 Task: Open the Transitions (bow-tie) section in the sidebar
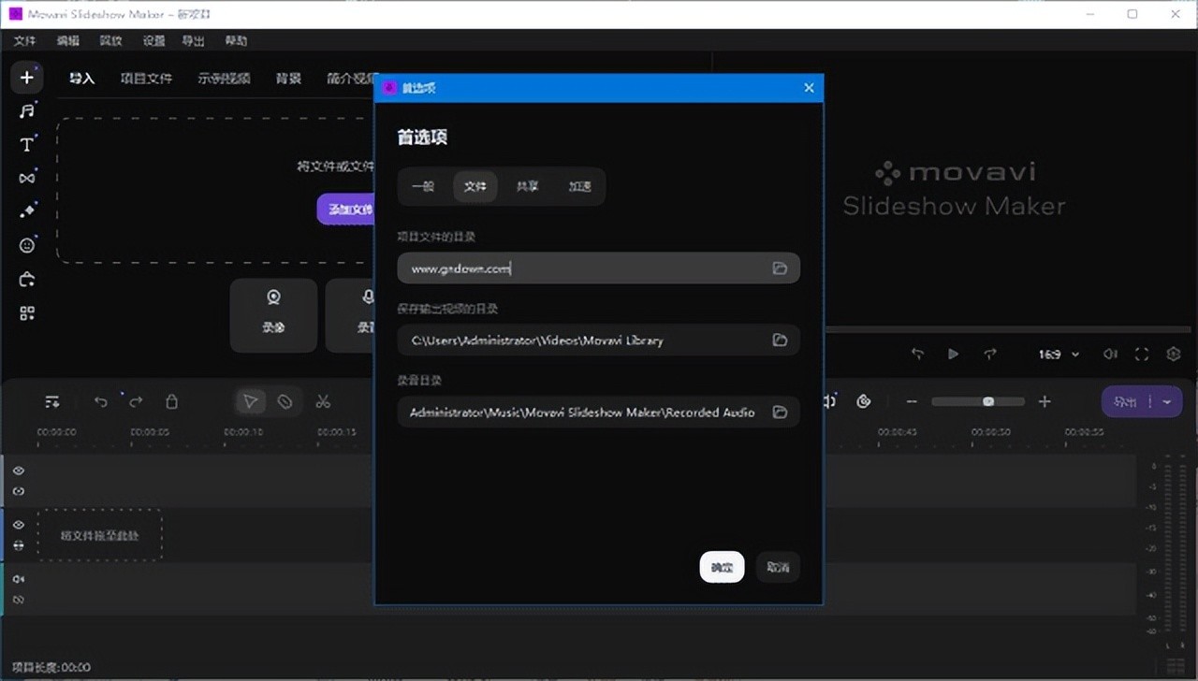coord(27,178)
